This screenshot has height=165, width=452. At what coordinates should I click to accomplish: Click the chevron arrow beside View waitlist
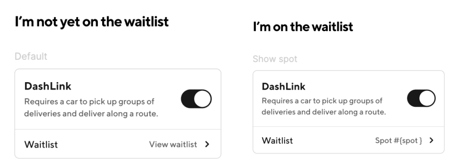pyautogui.click(x=207, y=144)
